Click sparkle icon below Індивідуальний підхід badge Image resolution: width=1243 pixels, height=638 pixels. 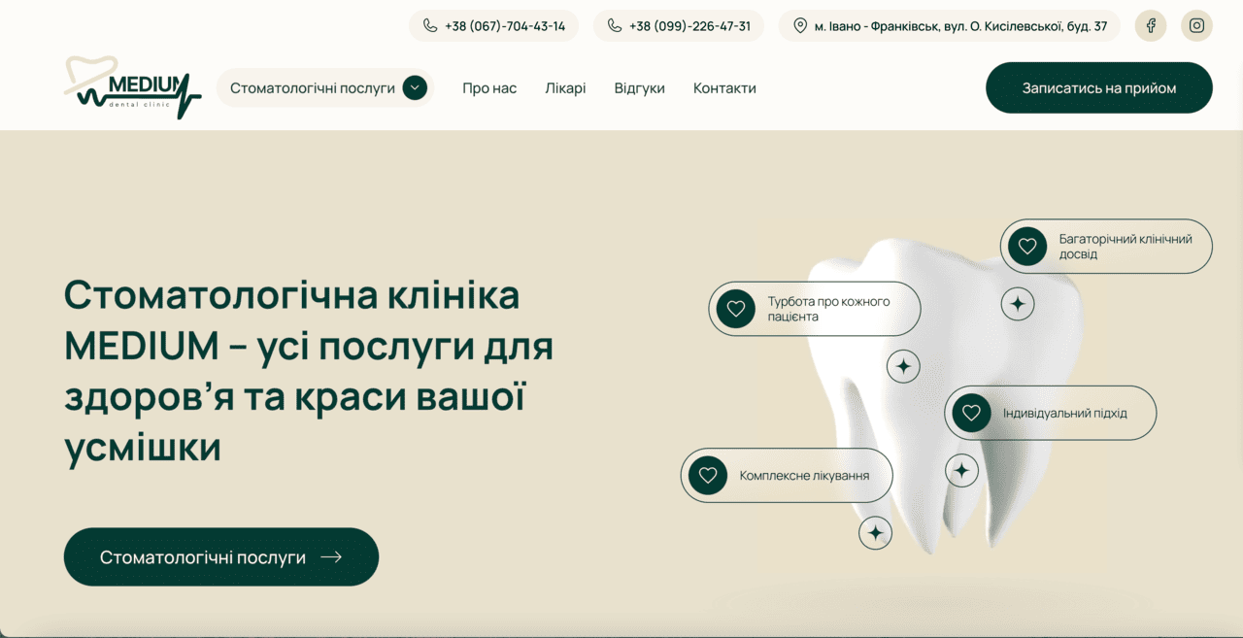pyautogui.click(x=961, y=471)
